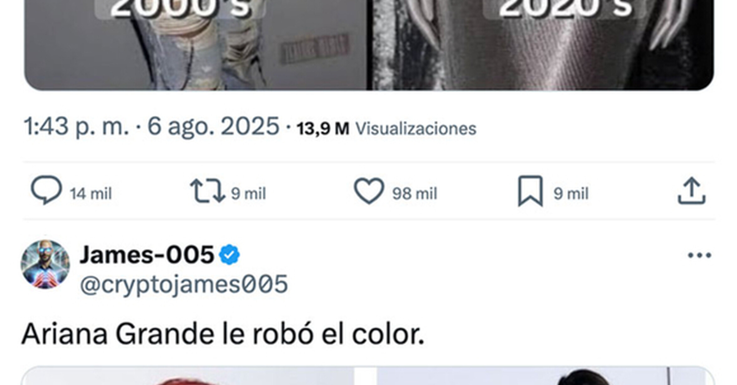Bookmark the tweet with the bookmark icon
The image size is (737, 385).
click(530, 191)
